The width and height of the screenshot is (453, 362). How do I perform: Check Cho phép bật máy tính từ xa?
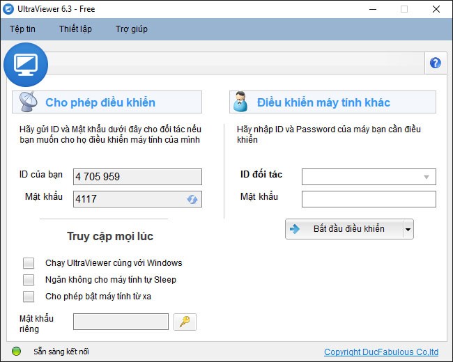[29, 297]
